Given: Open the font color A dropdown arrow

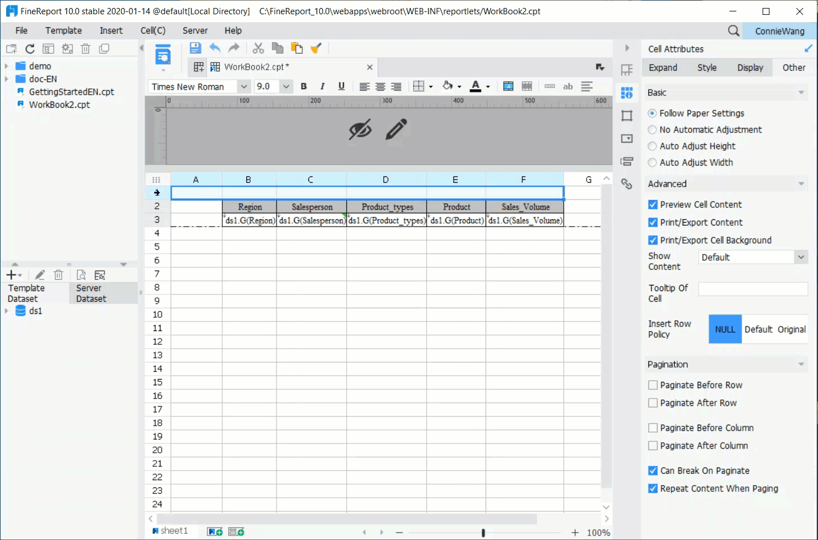Looking at the screenshot, I should 488,87.
